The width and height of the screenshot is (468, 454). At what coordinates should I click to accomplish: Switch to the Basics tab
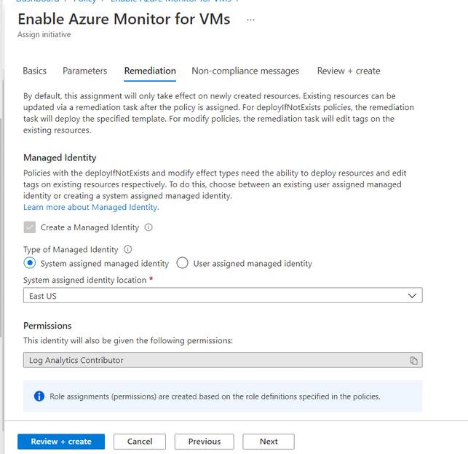[x=34, y=71]
